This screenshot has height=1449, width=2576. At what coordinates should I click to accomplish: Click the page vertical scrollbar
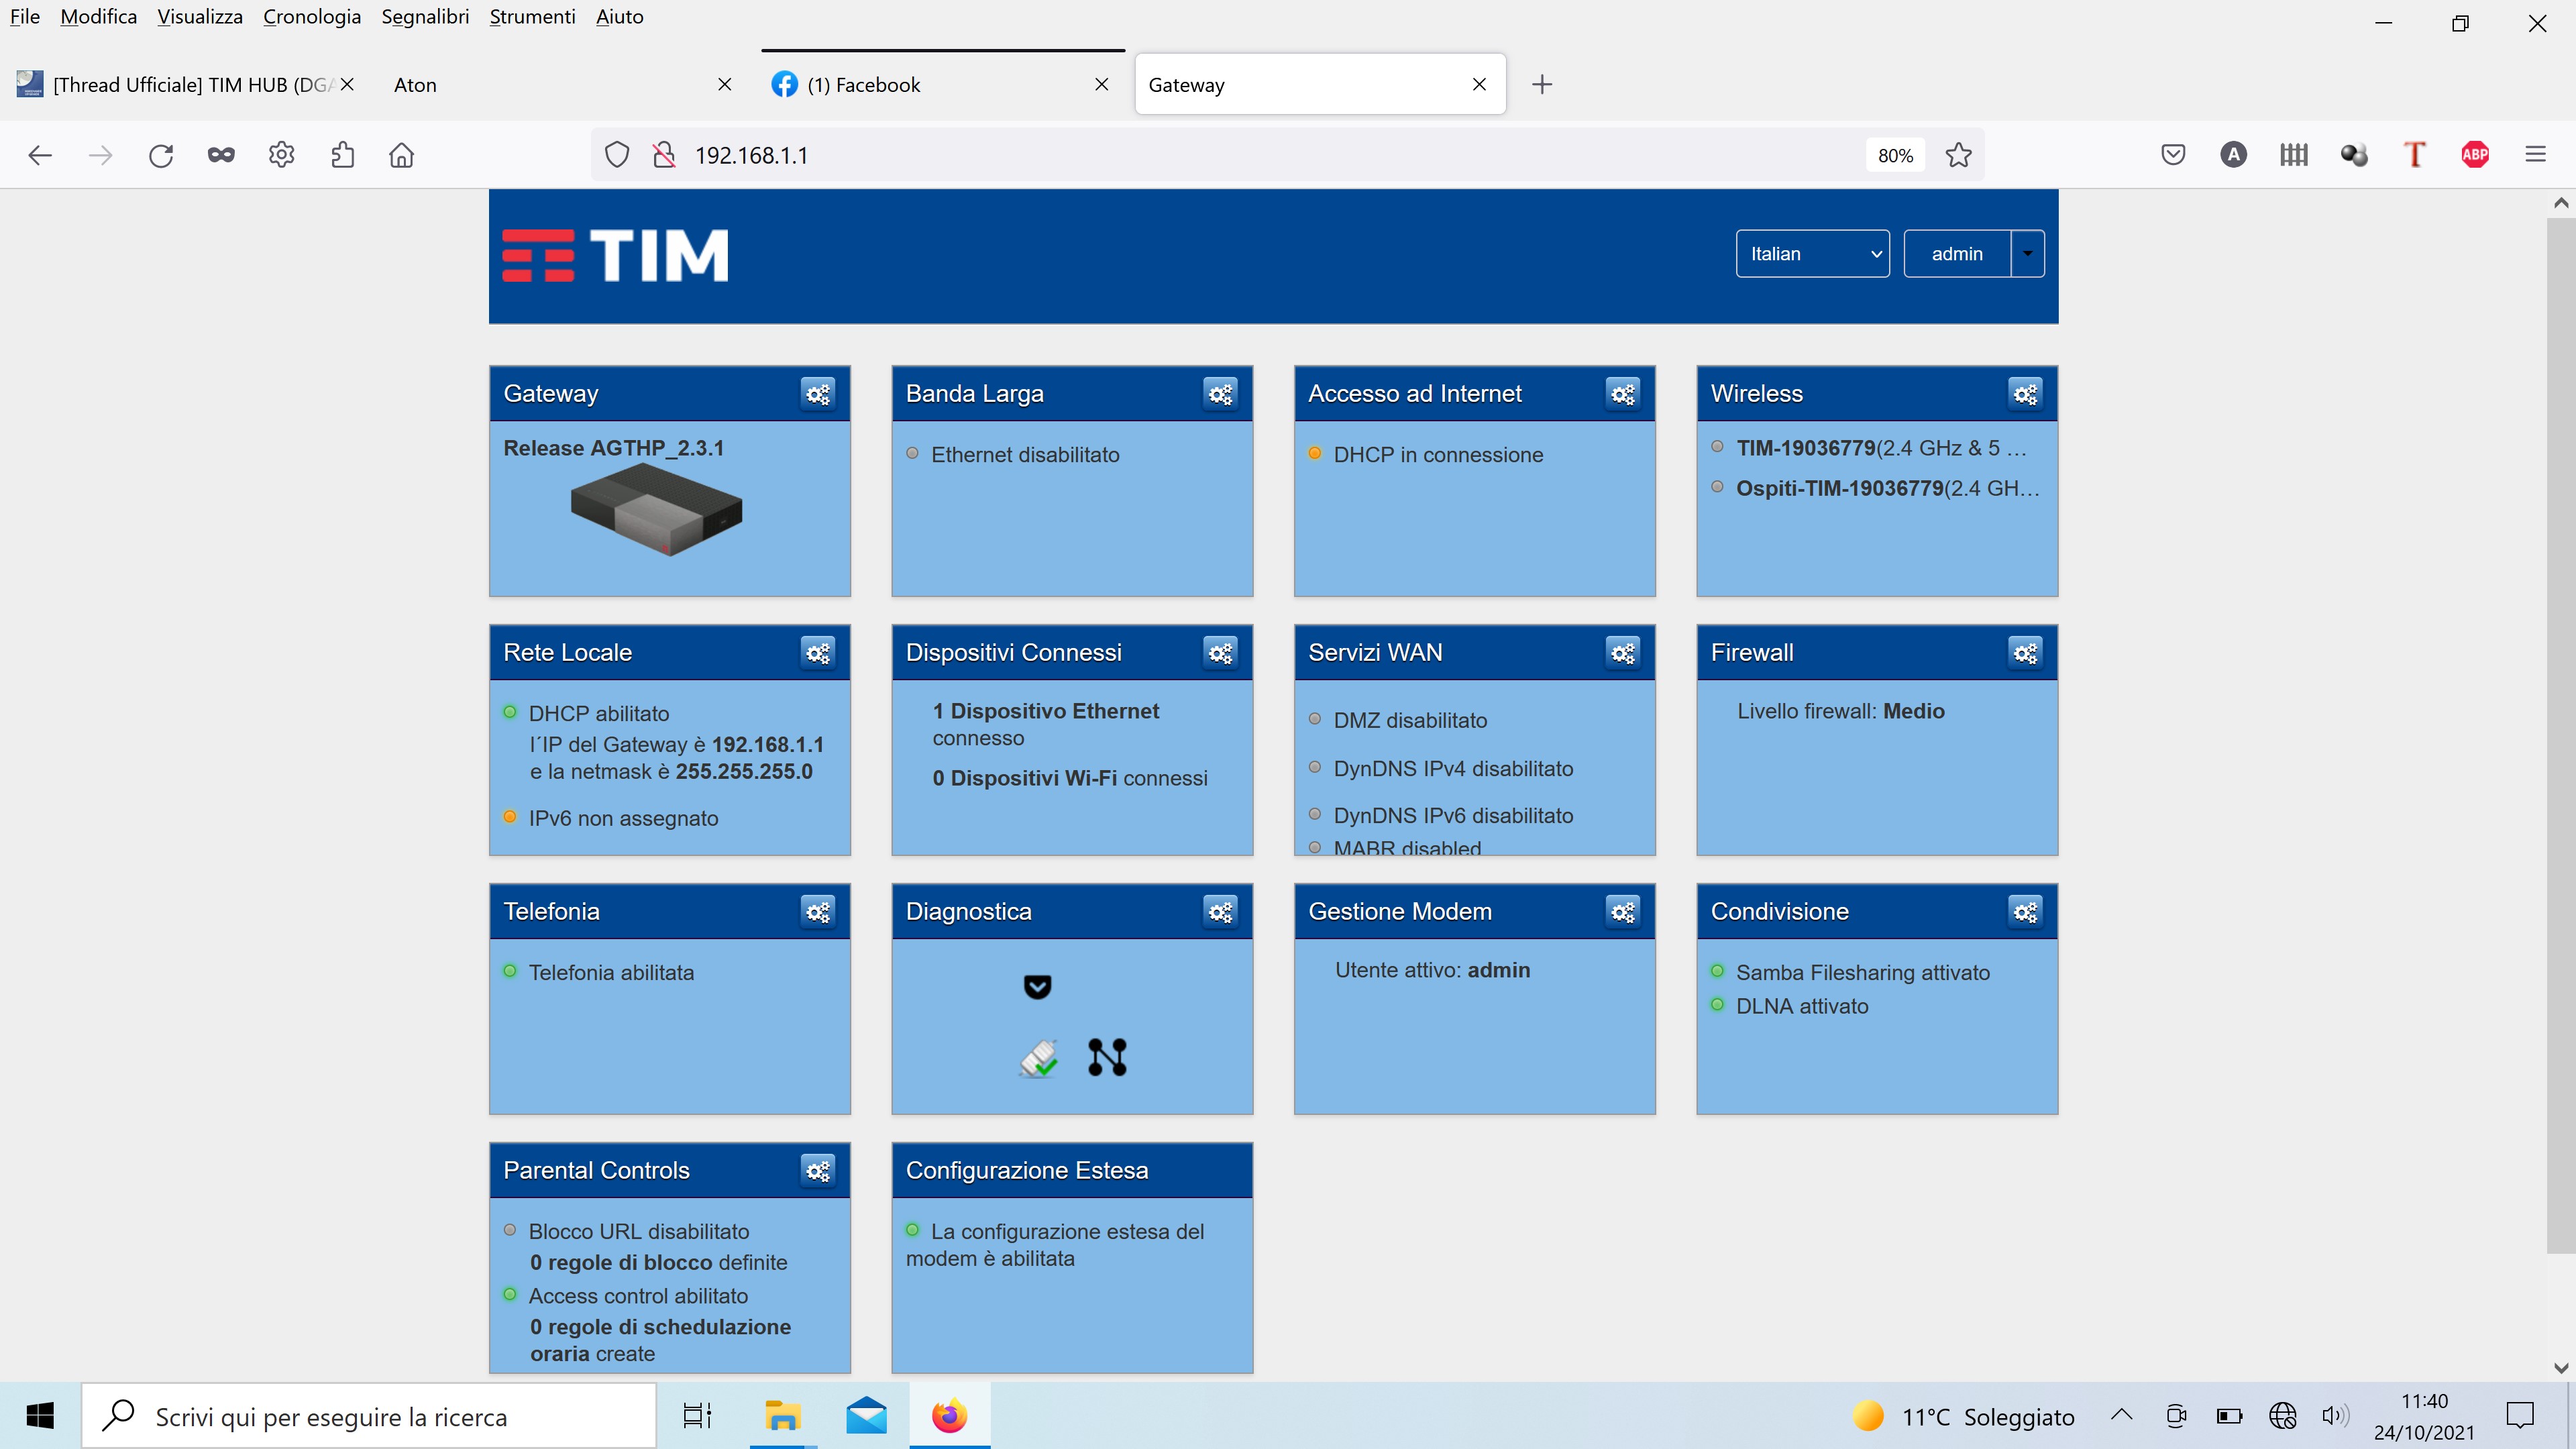tap(2560, 735)
